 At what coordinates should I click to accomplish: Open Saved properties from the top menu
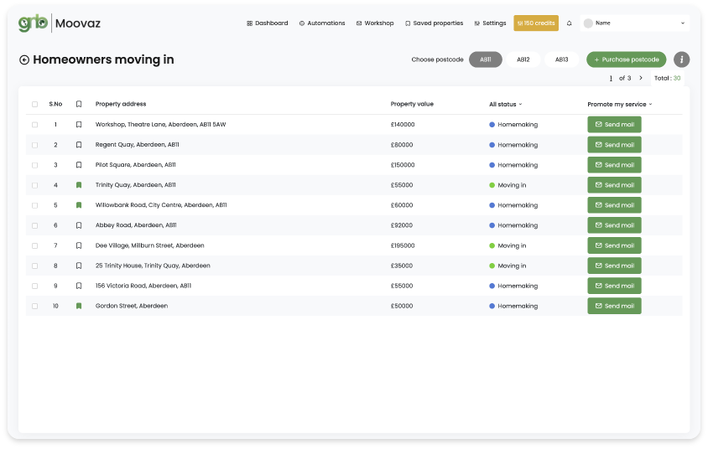point(434,23)
